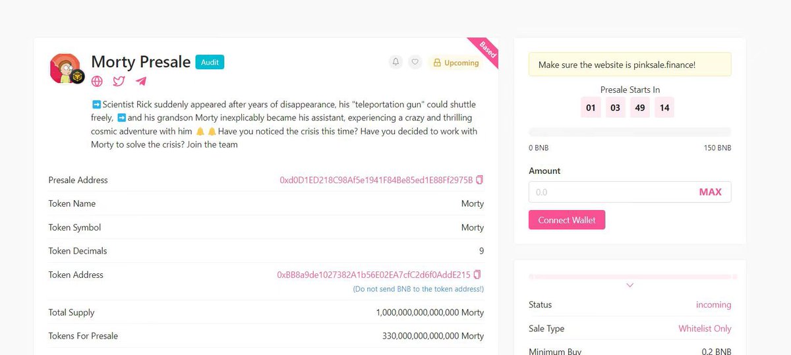The image size is (791, 355).
Task: Open the Morty Twitter profile icon
Action: tap(119, 82)
